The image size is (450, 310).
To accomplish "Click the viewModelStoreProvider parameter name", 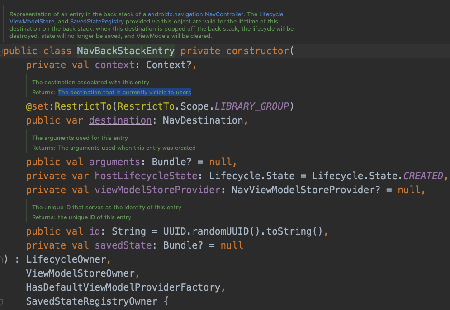I will [157, 190].
